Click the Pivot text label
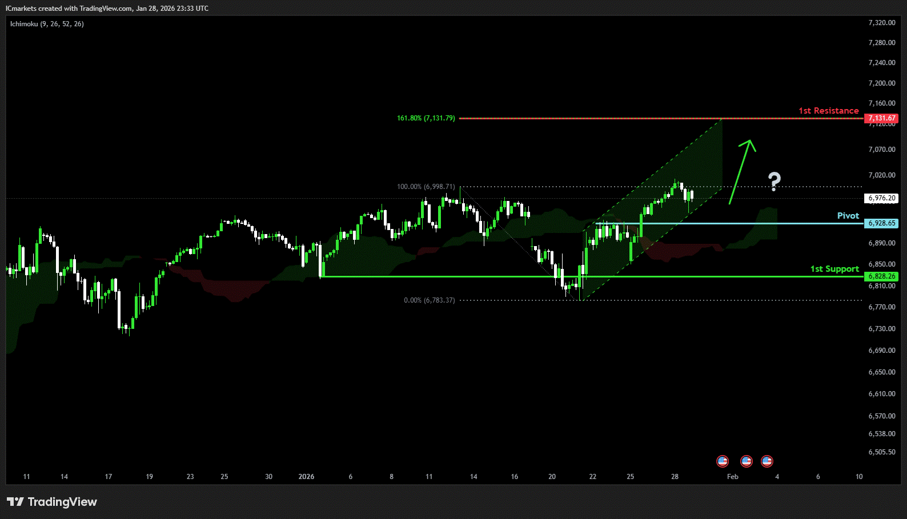The image size is (907, 519). (848, 216)
